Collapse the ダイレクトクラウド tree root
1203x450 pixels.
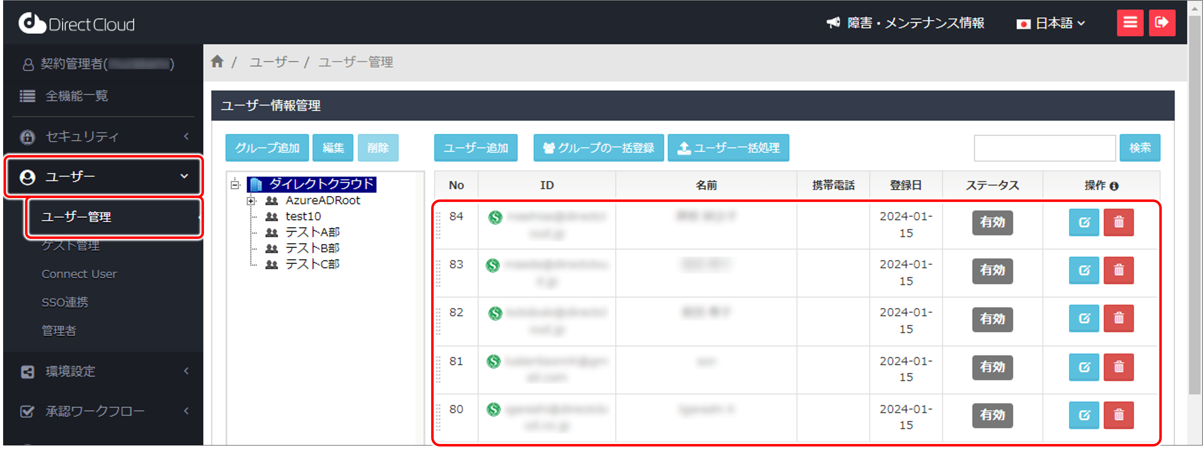click(x=235, y=184)
